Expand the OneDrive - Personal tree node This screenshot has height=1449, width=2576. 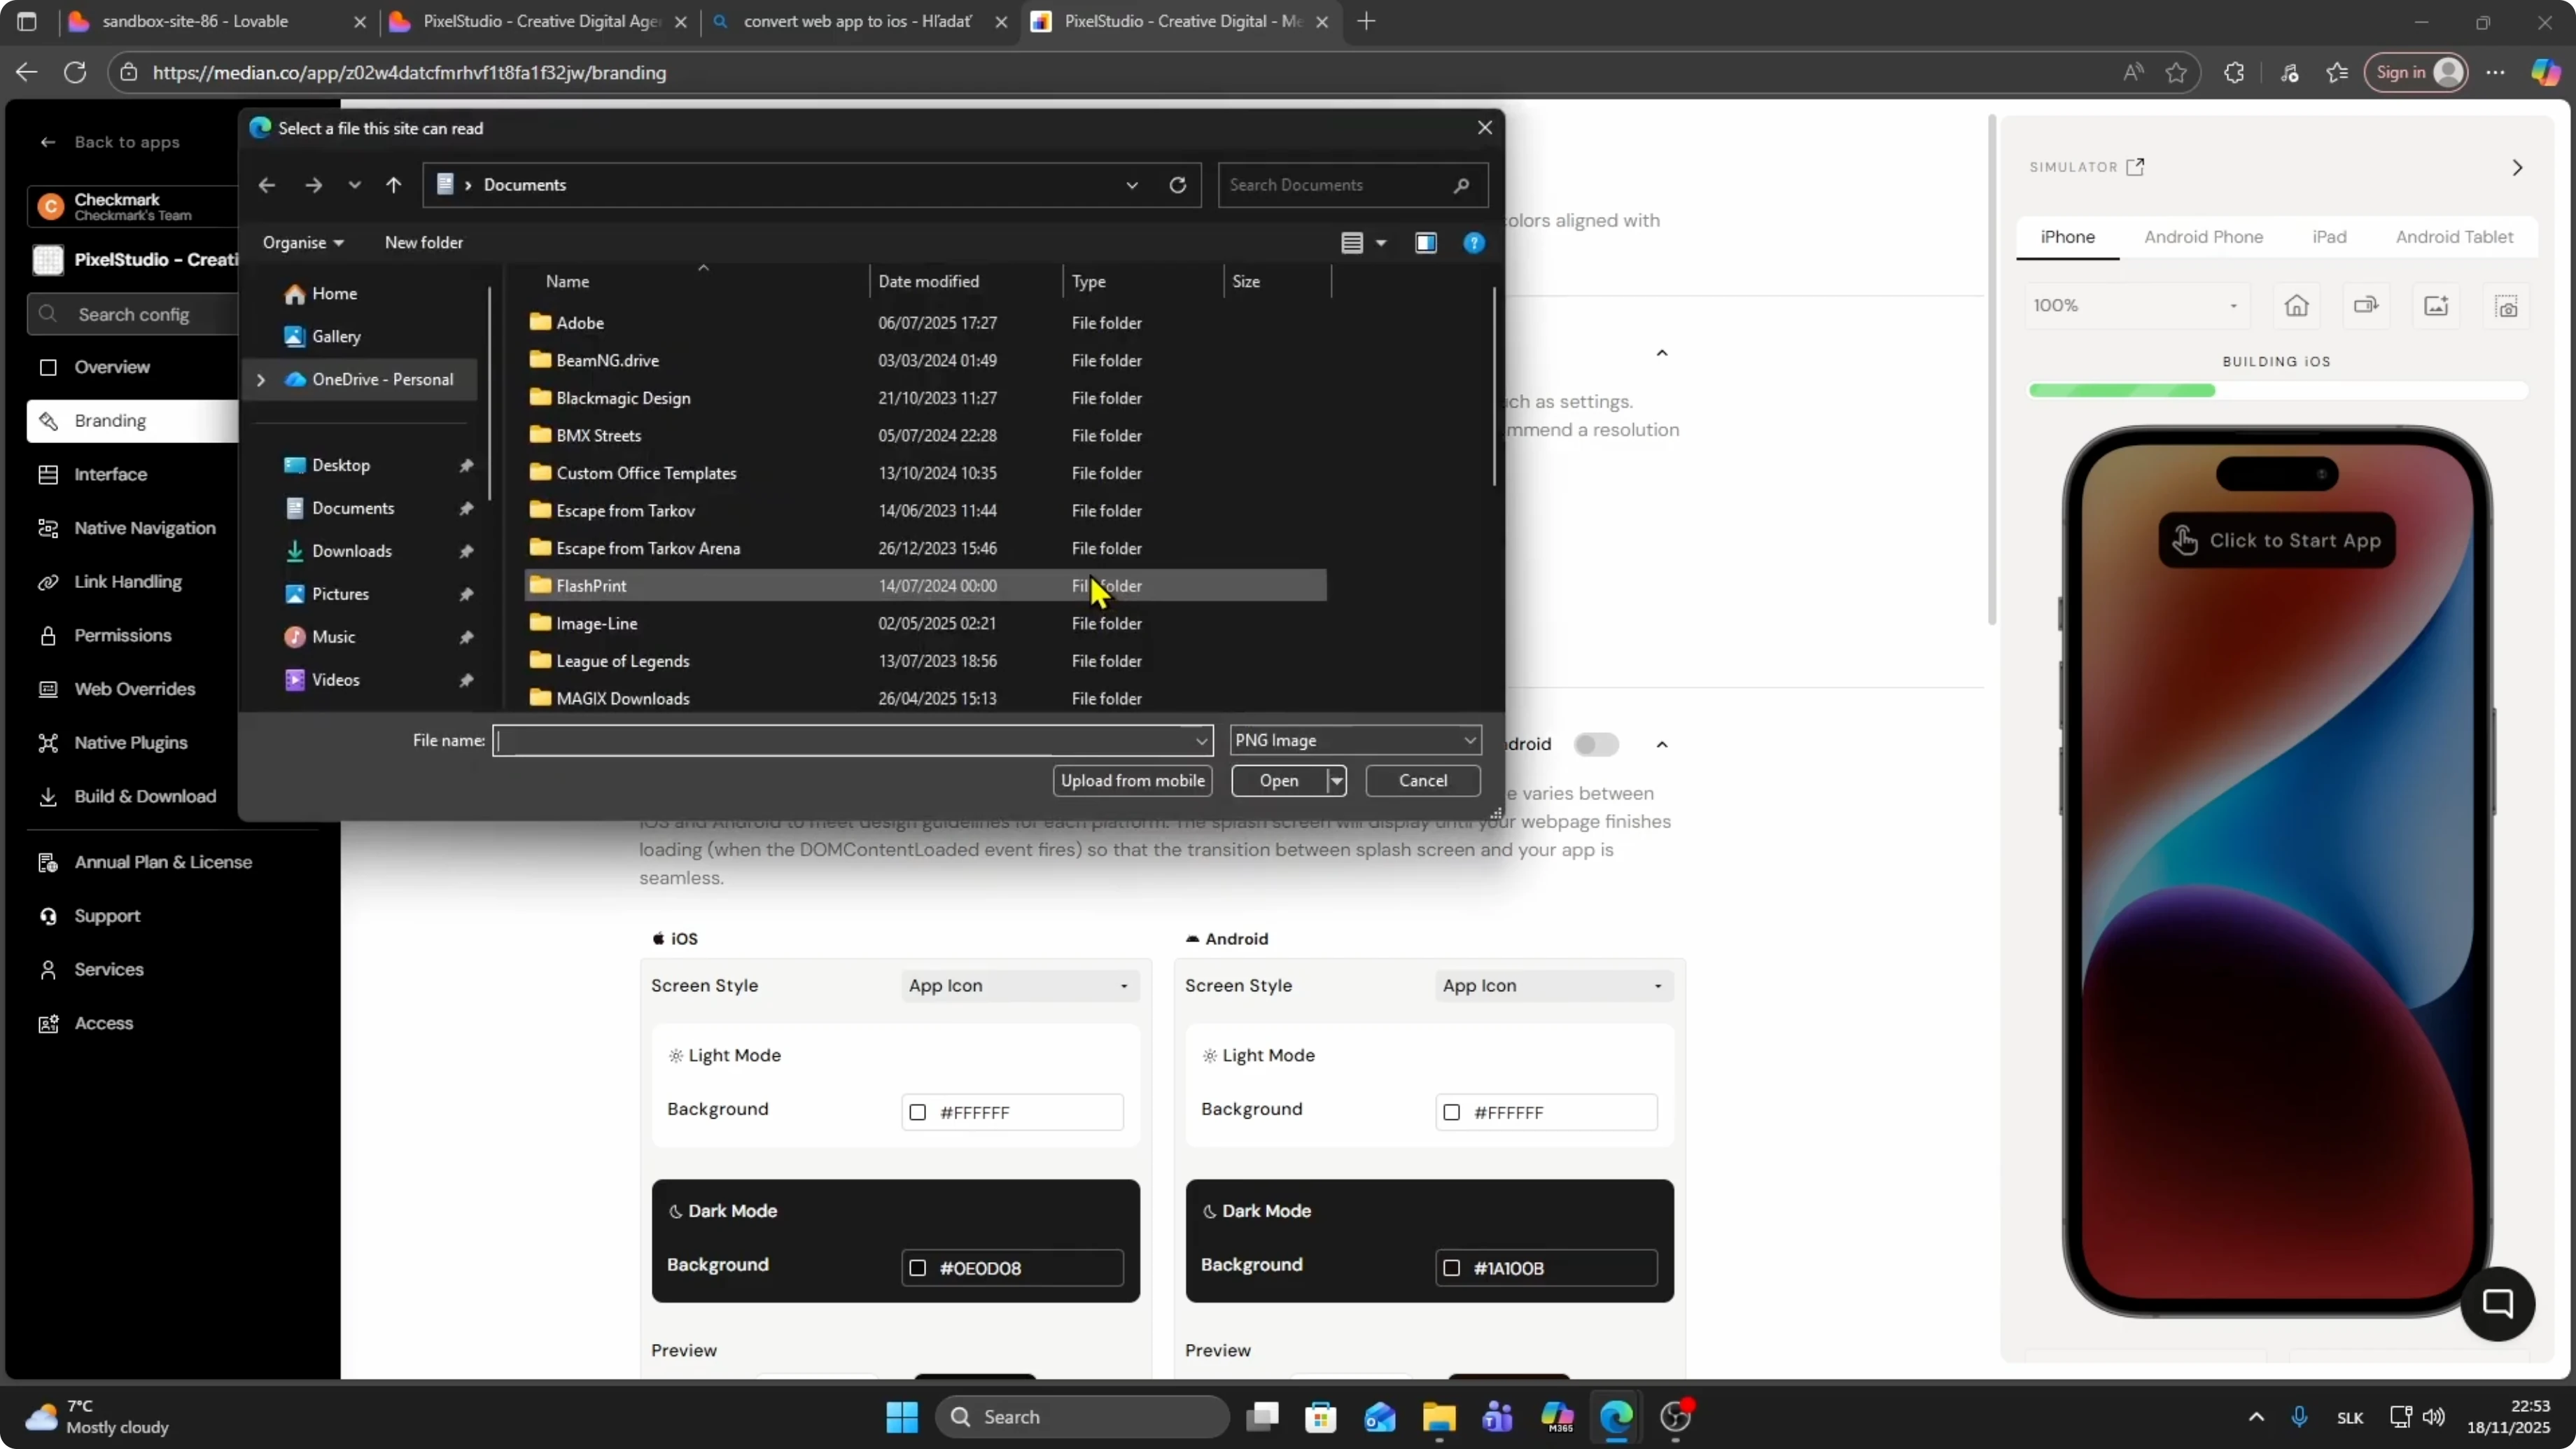[261, 380]
